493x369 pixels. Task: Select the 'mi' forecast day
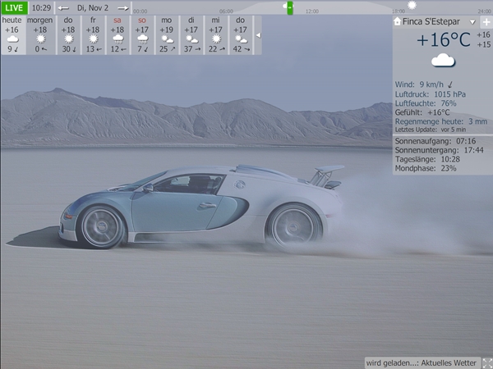click(215, 34)
